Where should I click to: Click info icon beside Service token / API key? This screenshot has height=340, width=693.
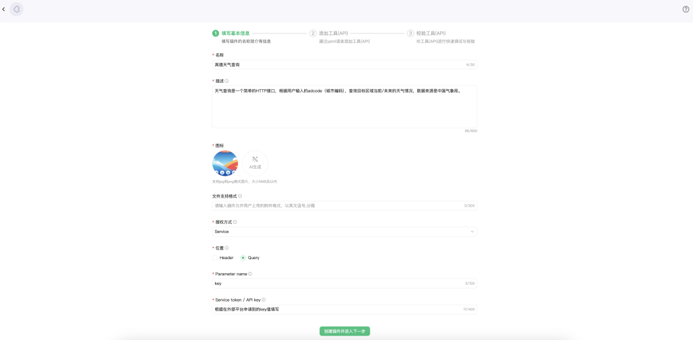click(264, 300)
